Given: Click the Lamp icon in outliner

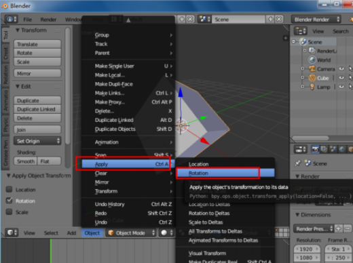Looking at the screenshot, I should coord(312,87).
